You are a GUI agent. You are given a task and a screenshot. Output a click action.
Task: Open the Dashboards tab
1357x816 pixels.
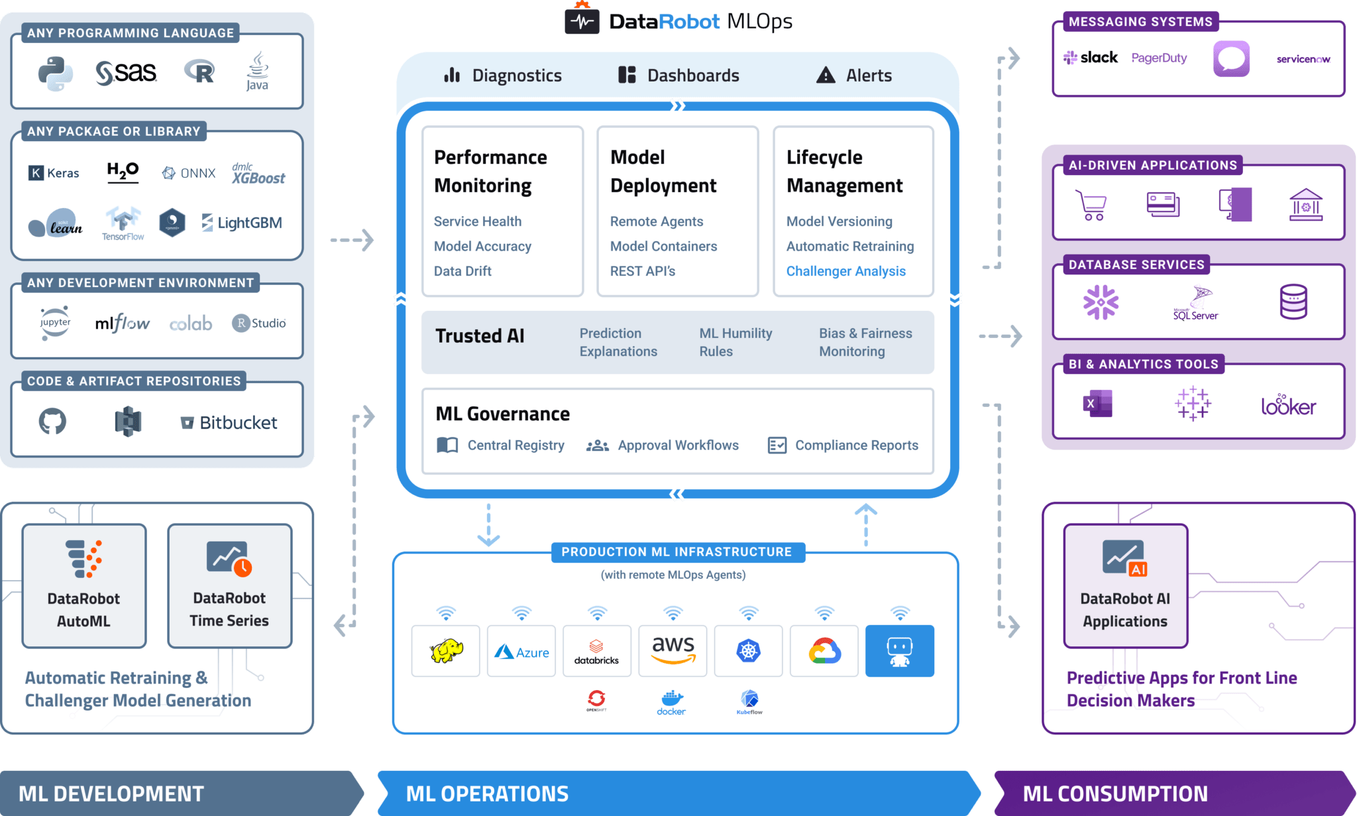point(678,75)
